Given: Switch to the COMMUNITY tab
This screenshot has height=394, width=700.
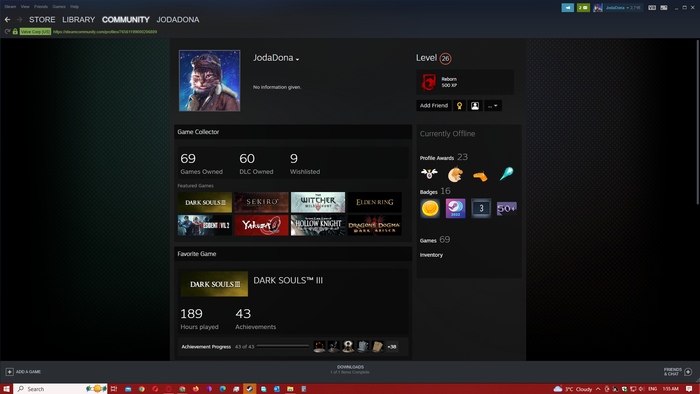Looking at the screenshot, I should (x=126, y=20).
